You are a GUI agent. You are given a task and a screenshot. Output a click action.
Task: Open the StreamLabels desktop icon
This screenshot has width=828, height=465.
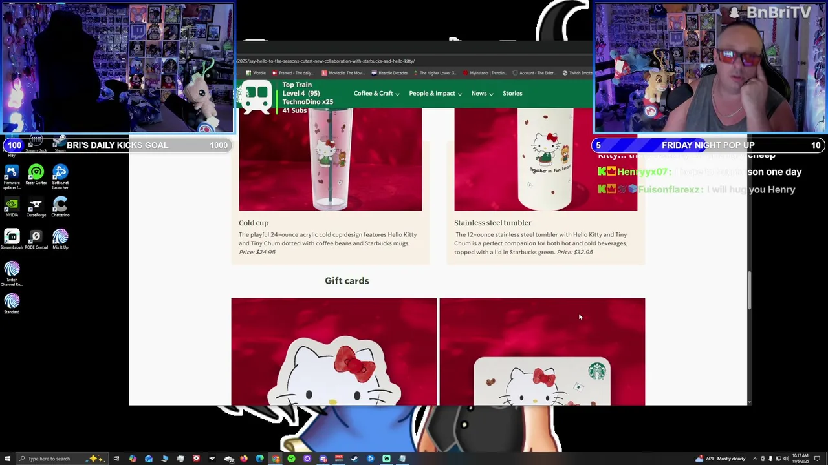12,240
